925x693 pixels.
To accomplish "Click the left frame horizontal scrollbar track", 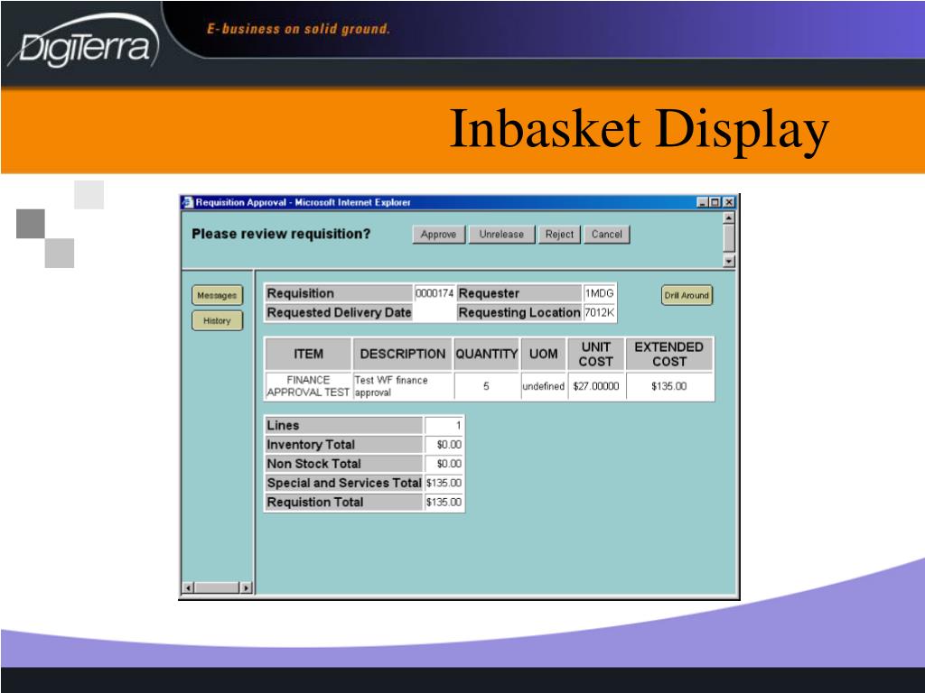I will 217,587.
